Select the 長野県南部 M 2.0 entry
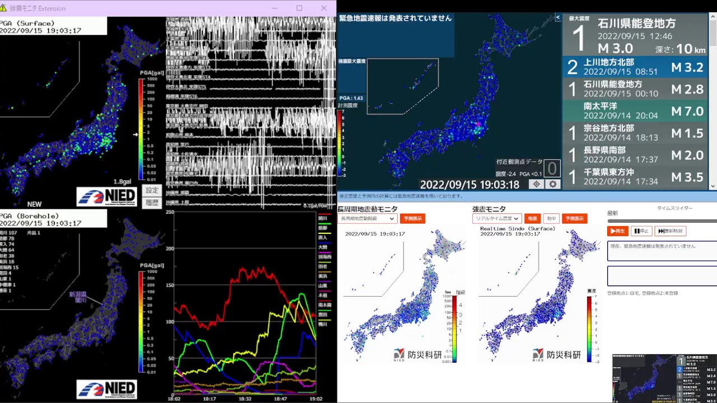 tap(635, 154)
